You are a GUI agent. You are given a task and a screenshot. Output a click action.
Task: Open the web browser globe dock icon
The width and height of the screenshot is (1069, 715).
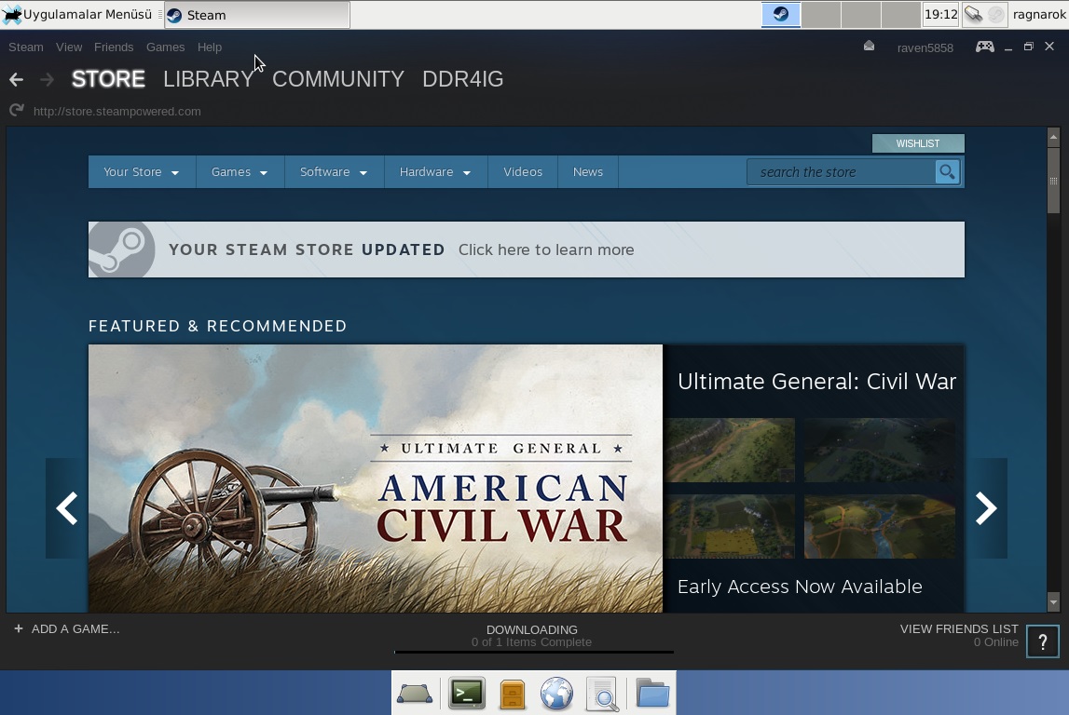(556, 694)
